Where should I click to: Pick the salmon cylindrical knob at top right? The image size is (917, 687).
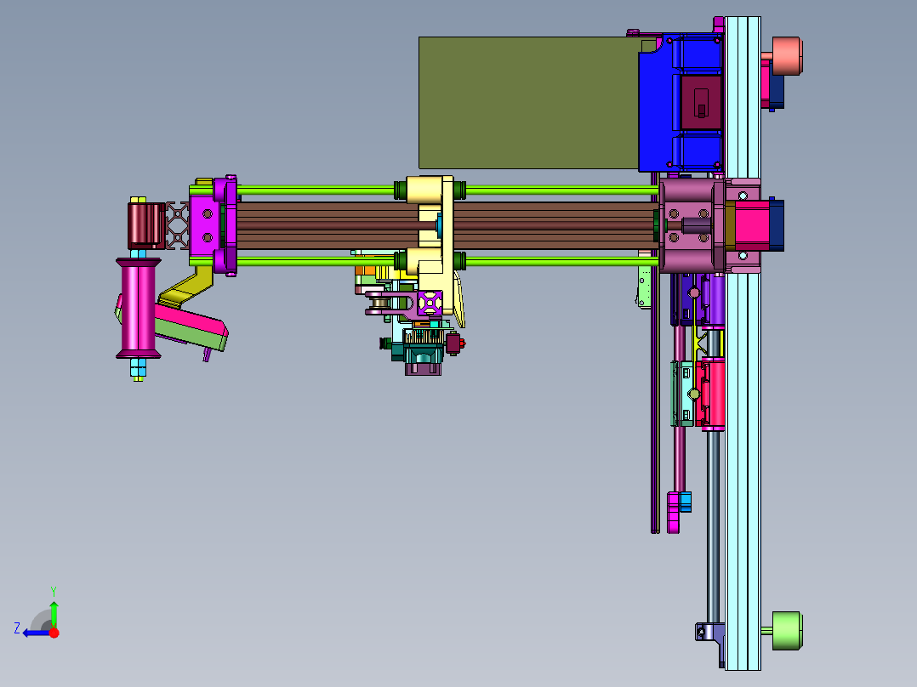(787, 56)
